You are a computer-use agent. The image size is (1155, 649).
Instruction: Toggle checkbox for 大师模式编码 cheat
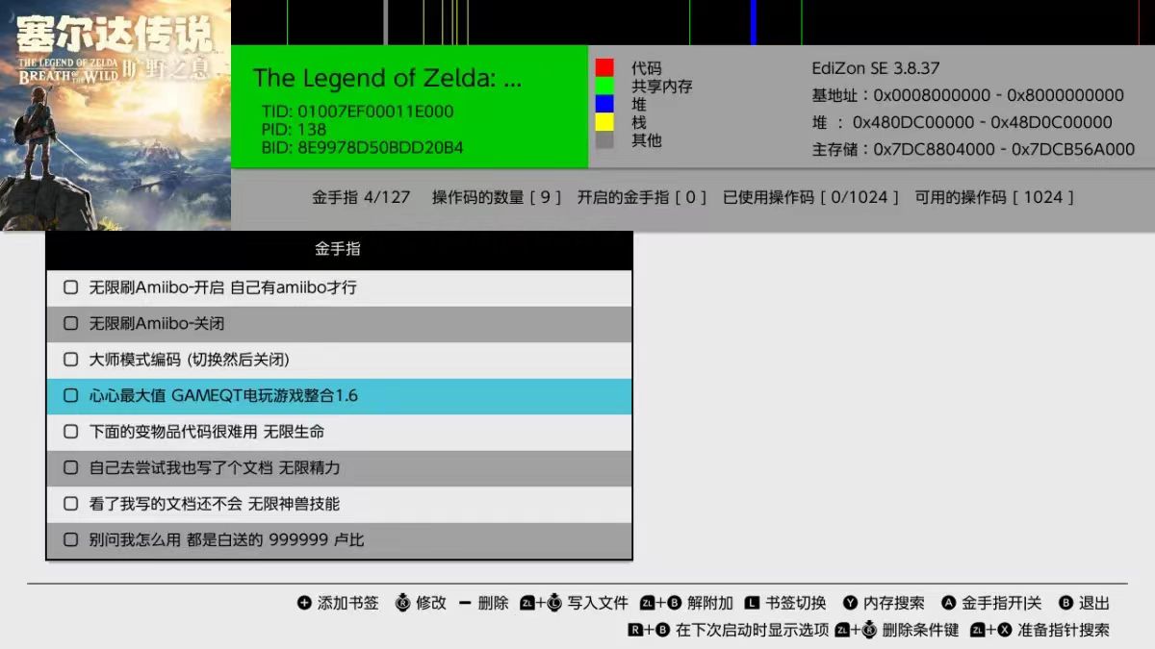(70, 360)
